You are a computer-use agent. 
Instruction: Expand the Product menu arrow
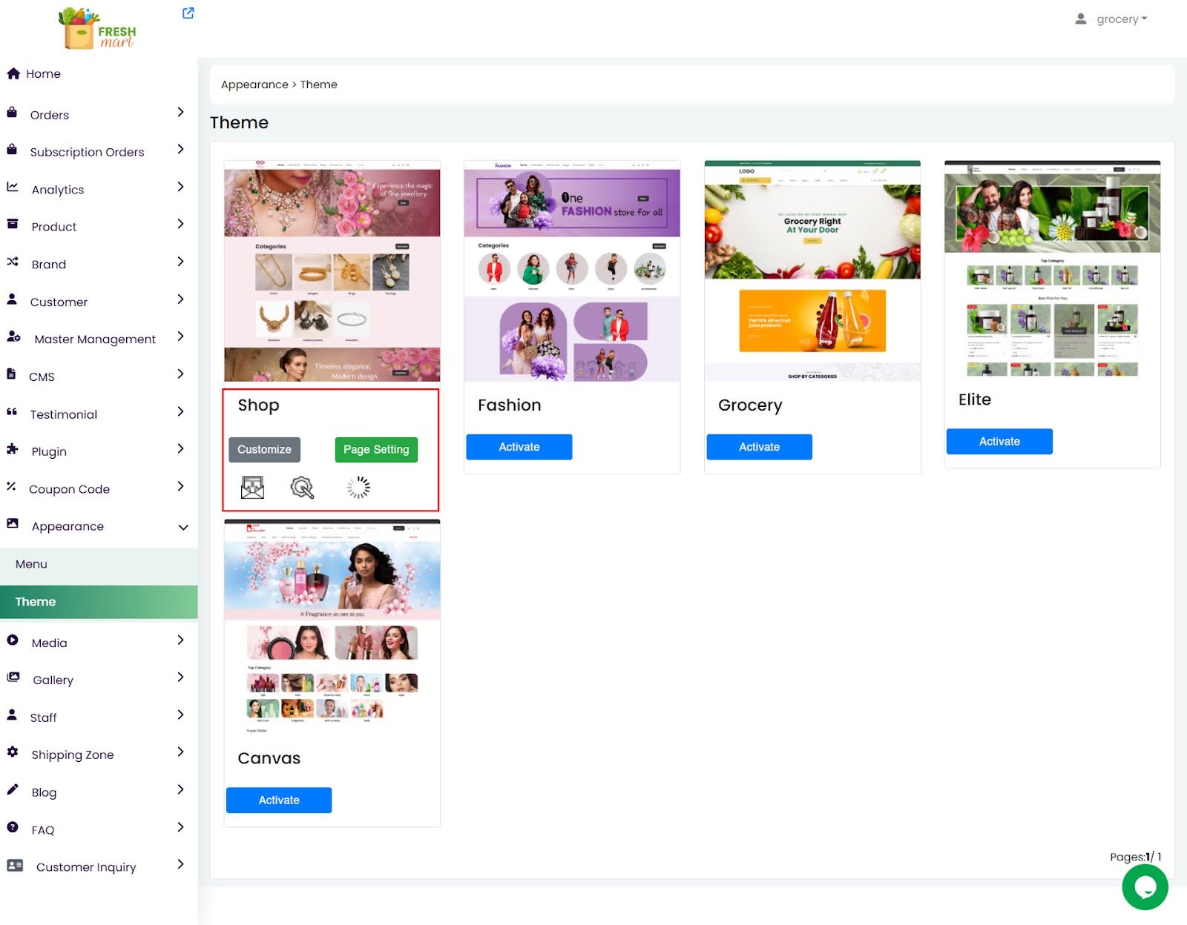pos(180,224)
